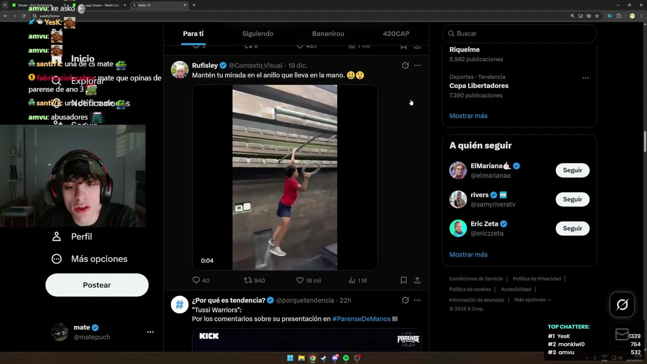Expand the Más opciones footer menu
The width and height of the screenshot is (647, 364).
(533, 300)
